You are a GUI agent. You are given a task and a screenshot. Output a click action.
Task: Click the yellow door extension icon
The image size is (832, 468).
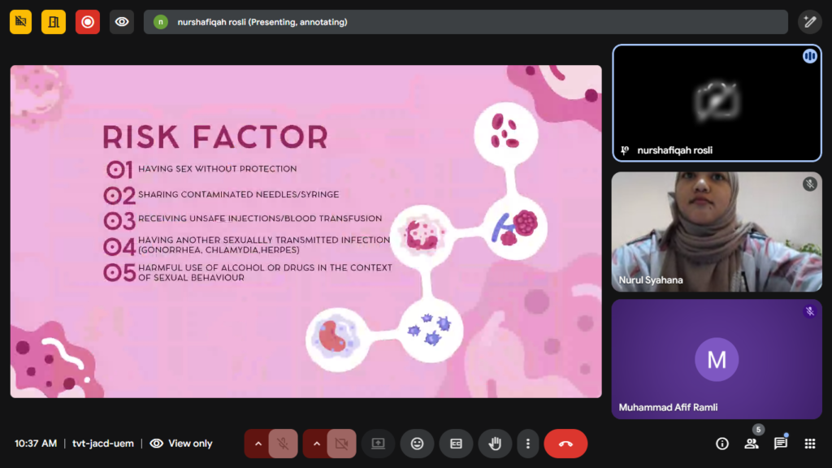pyautogui.click(x=54, y=22)
